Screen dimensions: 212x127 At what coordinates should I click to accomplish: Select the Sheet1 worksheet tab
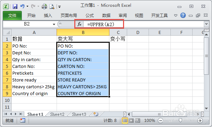[35, 114]
